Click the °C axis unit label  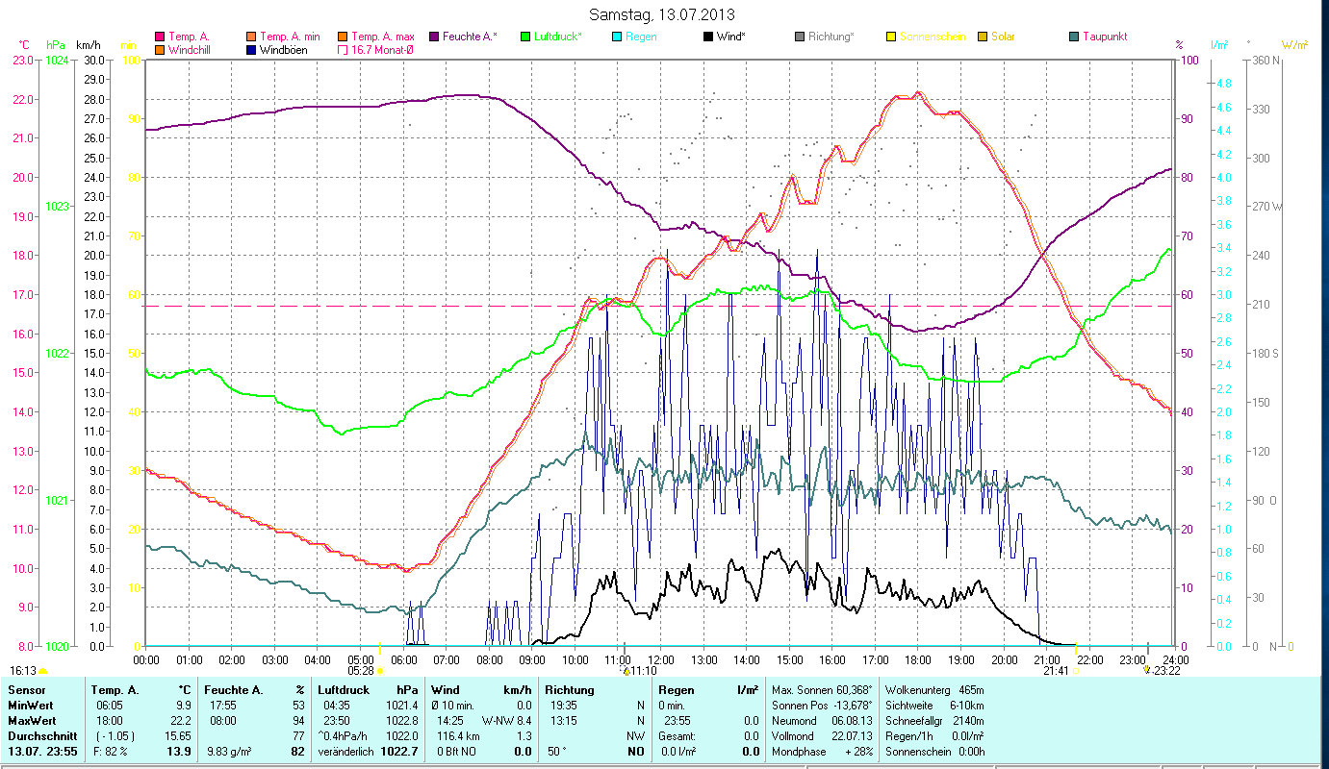[24, 45]
